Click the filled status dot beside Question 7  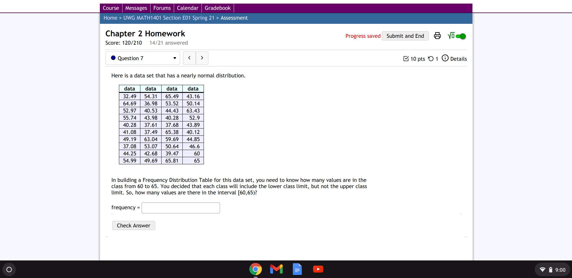click(113, 58)
